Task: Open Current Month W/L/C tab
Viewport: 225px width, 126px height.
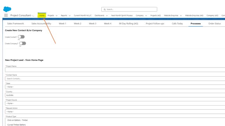Action: (x=83, y=15)
